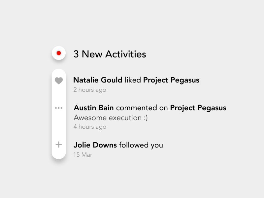264x198 pixels.
Task: Click the word "followed" in Jolie's activity
Action: point(134,145)
